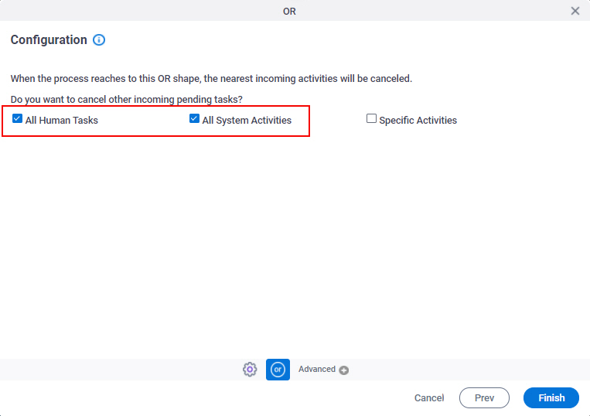Click the All Human Tasks label text

click(62, 121)
